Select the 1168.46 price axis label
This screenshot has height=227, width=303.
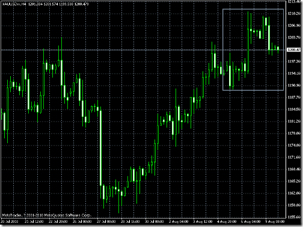tap(294, 170)
